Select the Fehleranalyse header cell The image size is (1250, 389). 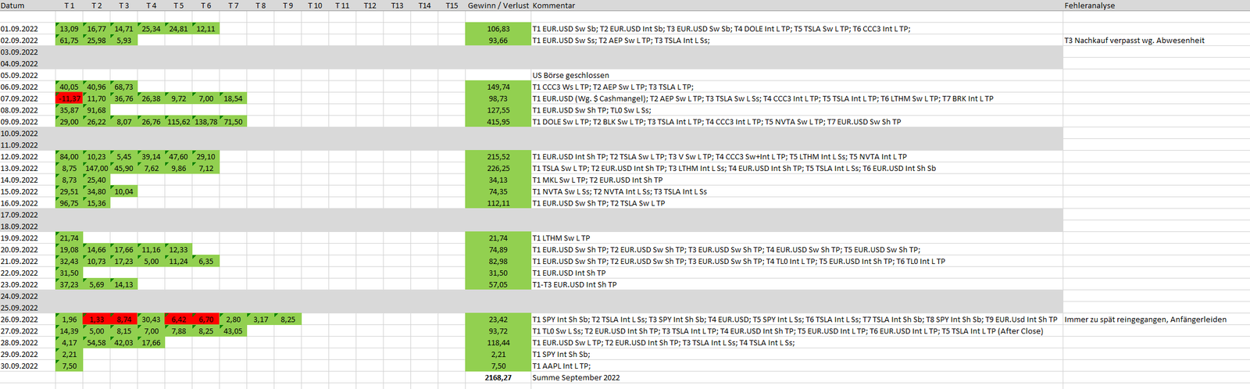(1089, 5)
